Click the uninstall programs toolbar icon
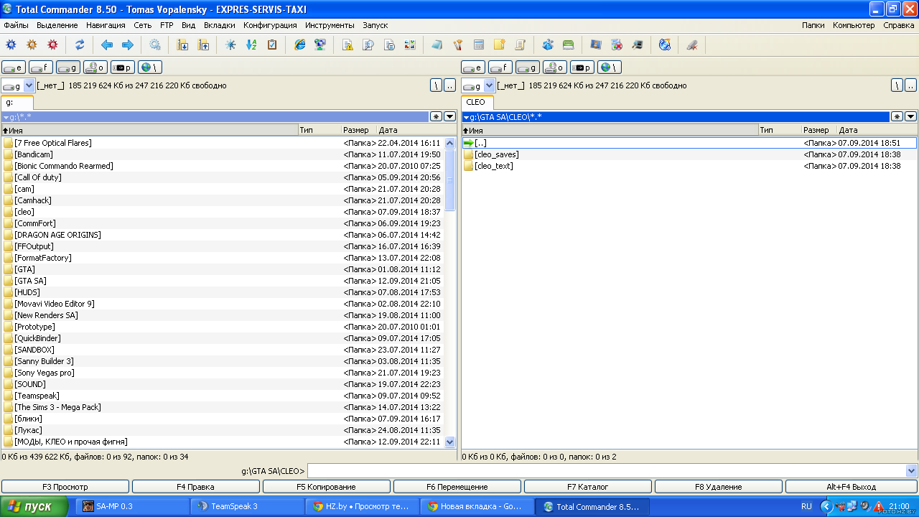The width and height of the screenshot is (919, 517). (x=617, y=45)
